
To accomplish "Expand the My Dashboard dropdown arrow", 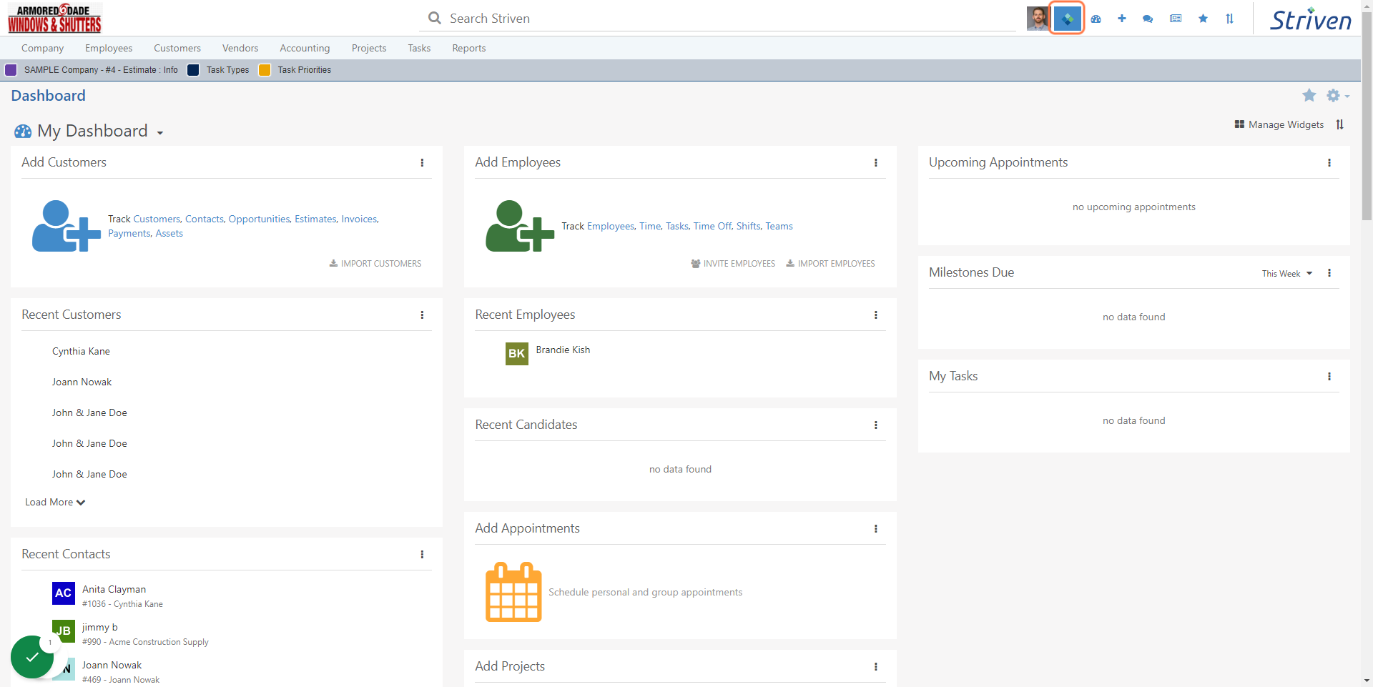I will pos(160,133).
